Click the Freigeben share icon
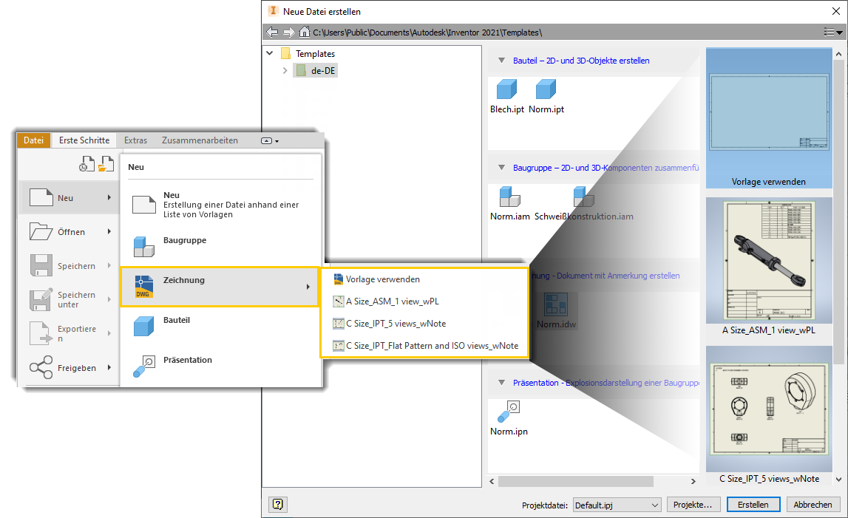The image size is (848, 518). point(41,367)
